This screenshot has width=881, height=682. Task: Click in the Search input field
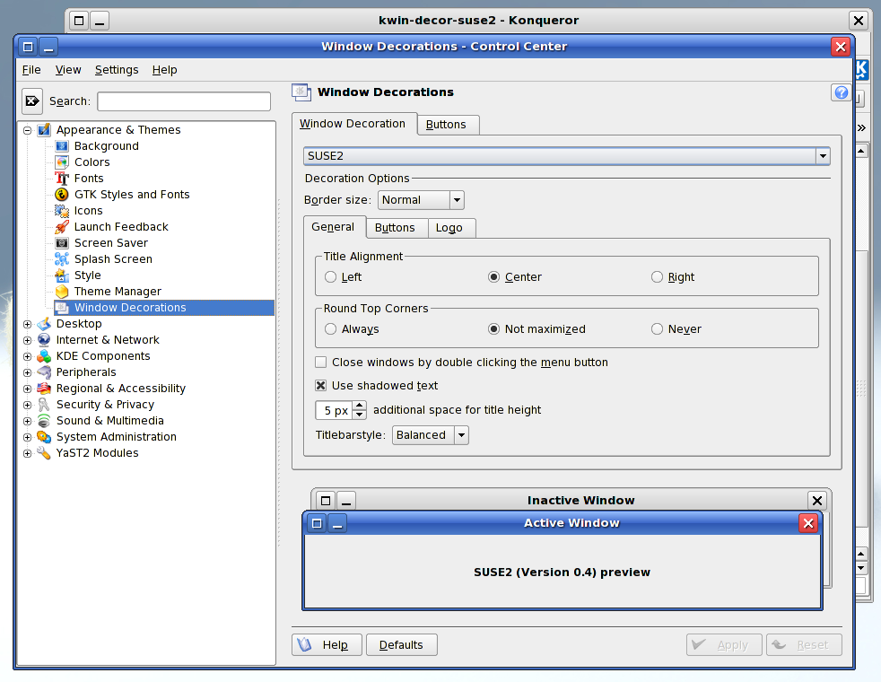tap(184, 101)
